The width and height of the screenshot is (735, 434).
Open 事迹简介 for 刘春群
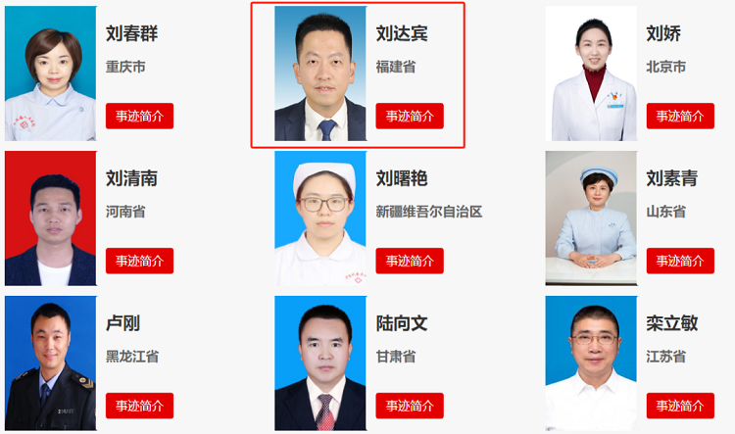point(139,116)
